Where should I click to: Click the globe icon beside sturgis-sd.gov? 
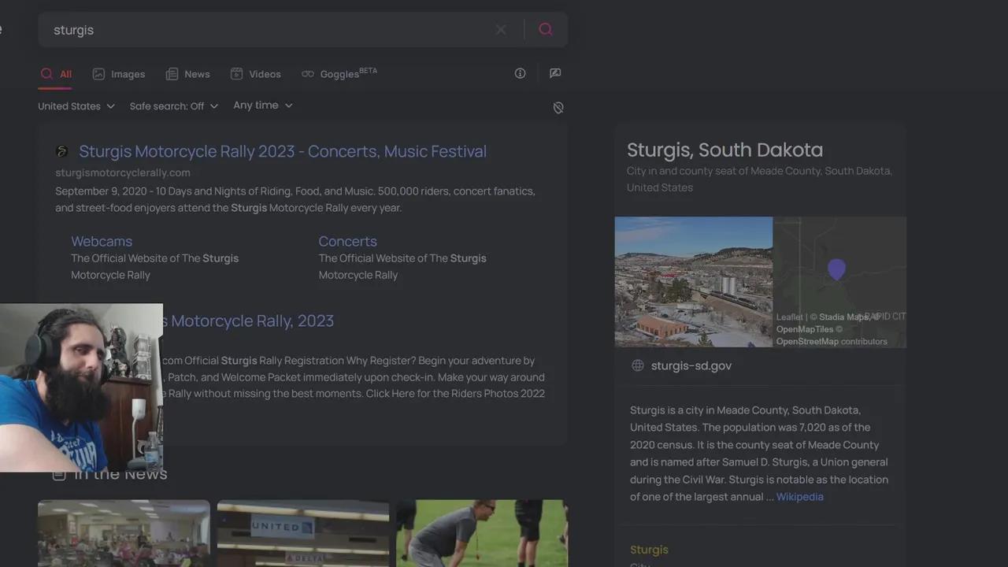pyautogui.click(x=638, y=365)
